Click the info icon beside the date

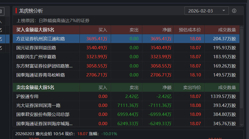coord(234,11)
